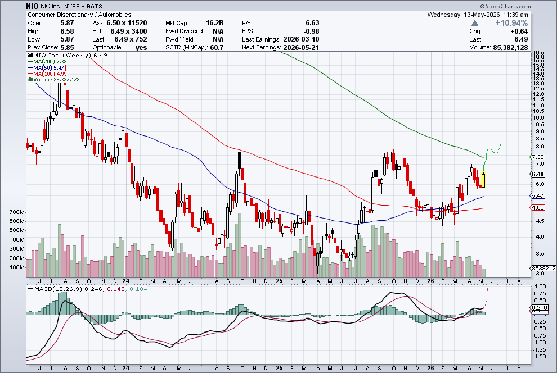Click the 4.99 MA(100) price tag on axis
The width and height of the screenshot is (557, 373).
click(x=538, y=207)
